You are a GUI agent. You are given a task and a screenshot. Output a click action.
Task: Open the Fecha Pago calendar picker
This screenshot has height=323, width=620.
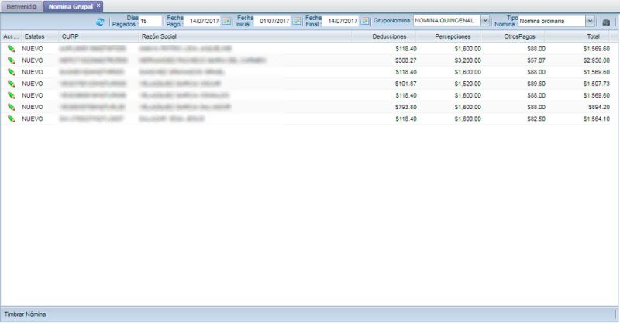pos(227,22)
